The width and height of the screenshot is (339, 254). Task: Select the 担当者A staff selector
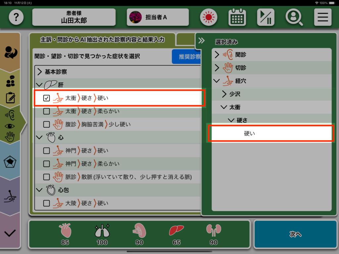point(158,17)
